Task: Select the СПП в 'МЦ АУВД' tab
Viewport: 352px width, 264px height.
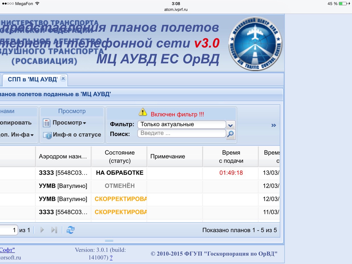Action: 32,79
